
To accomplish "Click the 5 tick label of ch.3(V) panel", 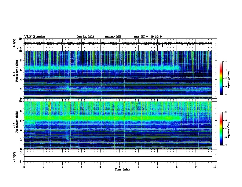I will coord(21,152).
